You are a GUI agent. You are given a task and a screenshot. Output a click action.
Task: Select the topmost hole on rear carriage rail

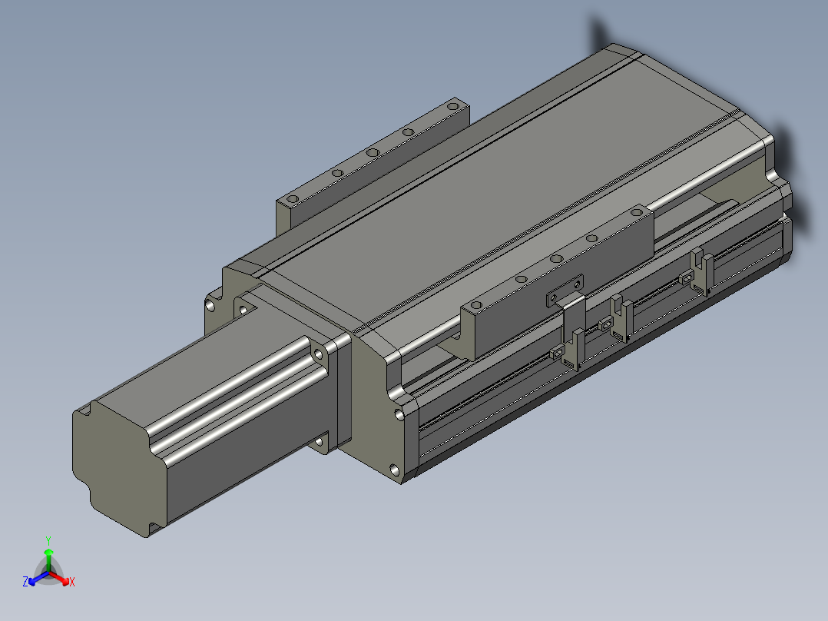click(x=453, y=106)
